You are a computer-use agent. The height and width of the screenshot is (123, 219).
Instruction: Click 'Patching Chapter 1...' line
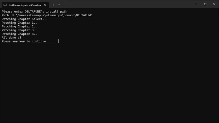(20, 23)
